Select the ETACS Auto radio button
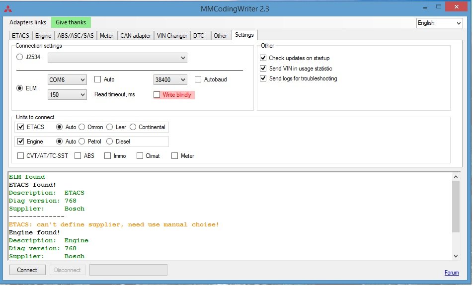Screen dimensions: 473x286 (x=60, y=127)
